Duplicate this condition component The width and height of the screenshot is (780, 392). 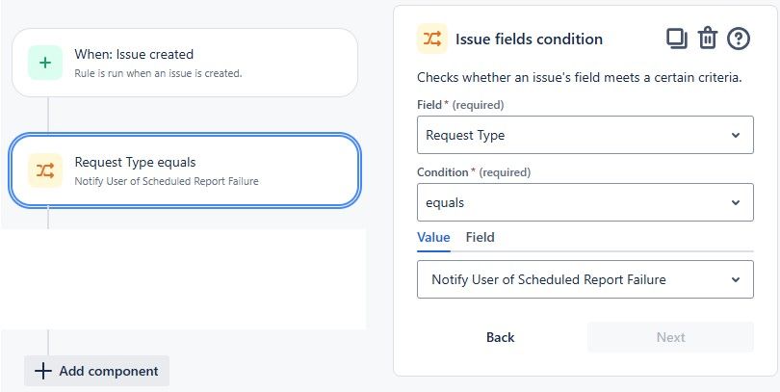[x=676, y=39]
